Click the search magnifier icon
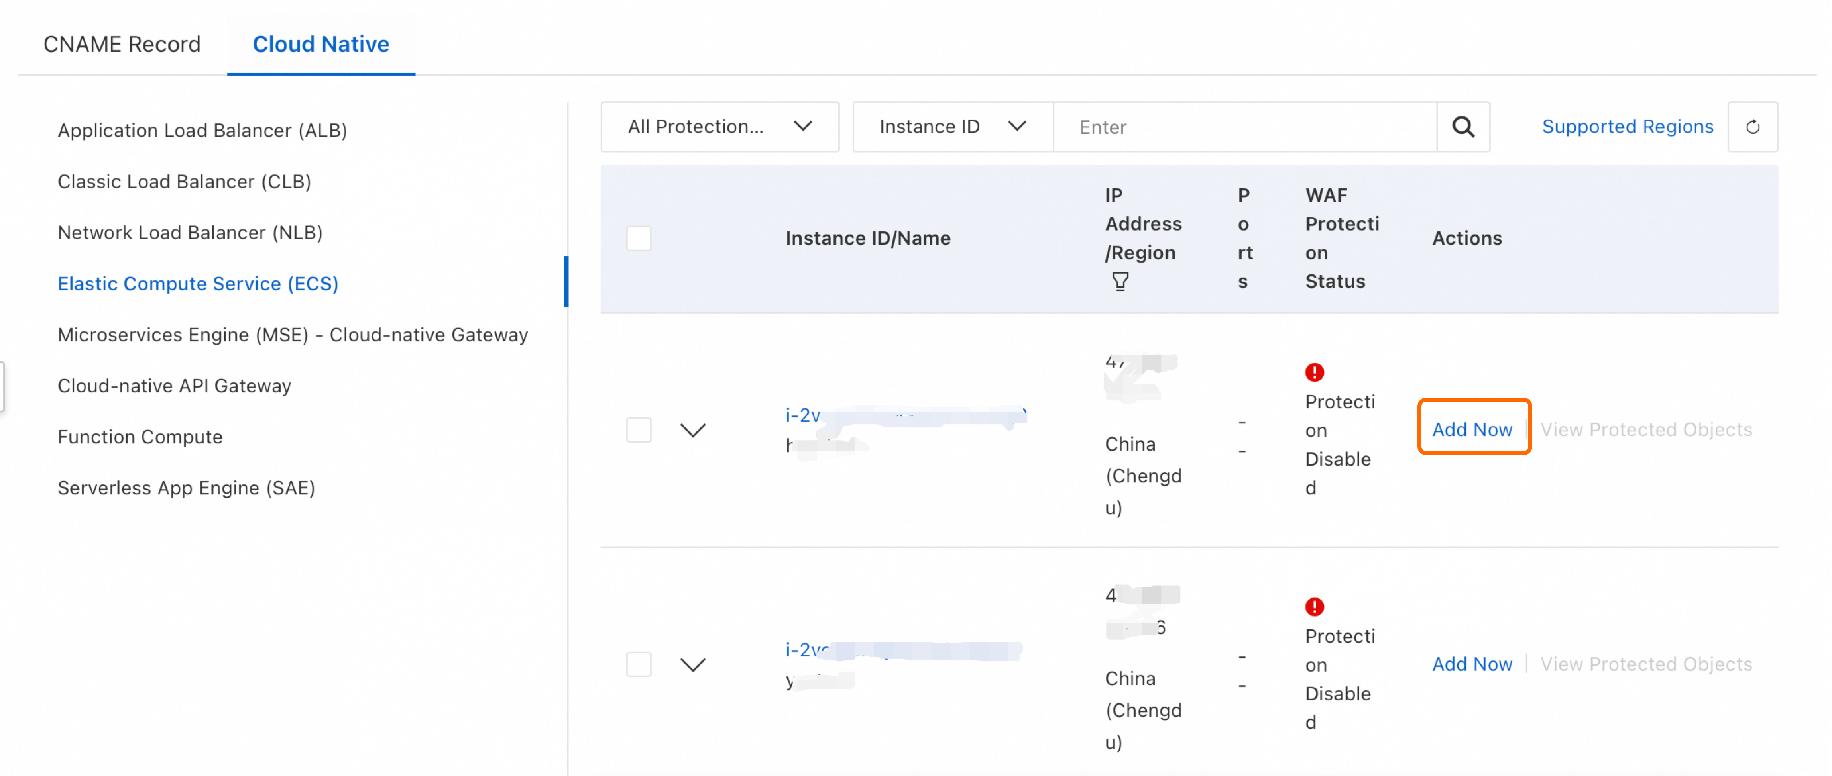Viewport: 1832px width, 776px height. point(1462,127)
